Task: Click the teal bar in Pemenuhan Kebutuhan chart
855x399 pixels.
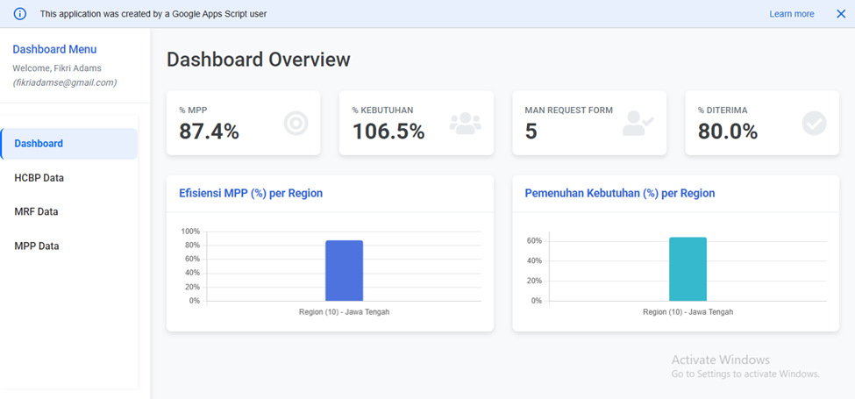Action: coord(688,268)
